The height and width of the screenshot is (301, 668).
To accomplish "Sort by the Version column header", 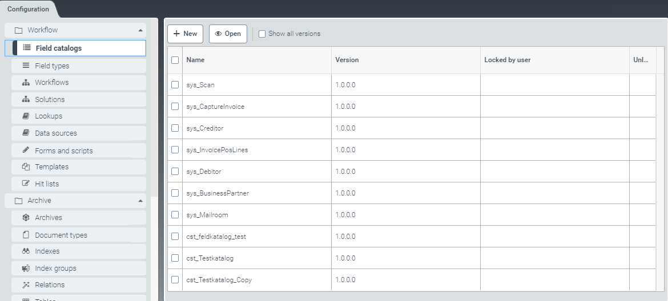I will point(347,60).
